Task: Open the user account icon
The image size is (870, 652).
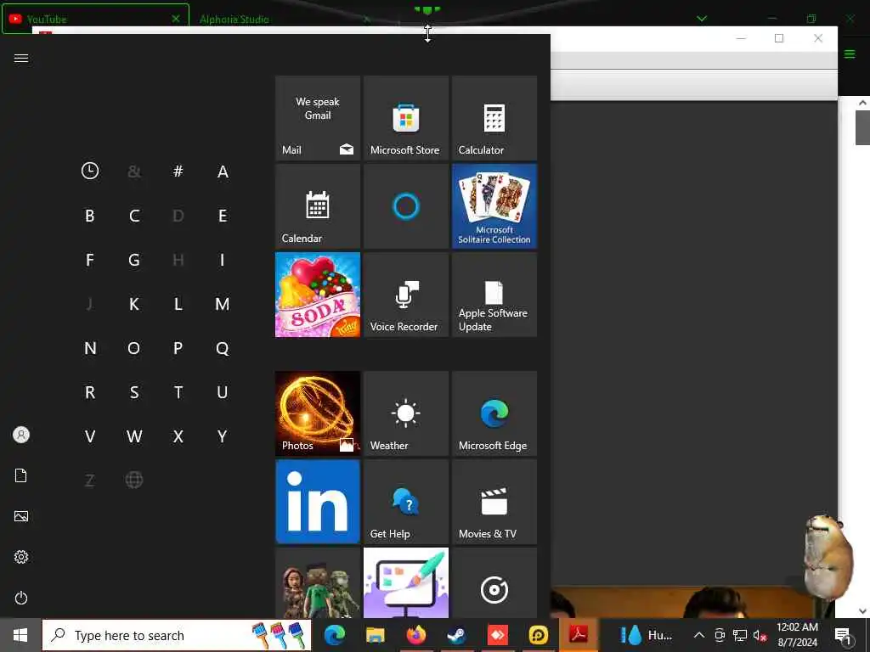Action: pos(21,435)
